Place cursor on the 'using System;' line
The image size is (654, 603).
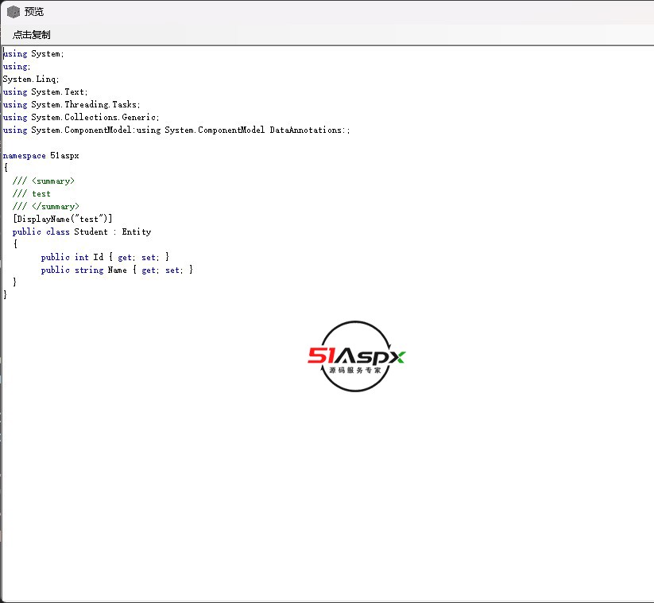33,54
